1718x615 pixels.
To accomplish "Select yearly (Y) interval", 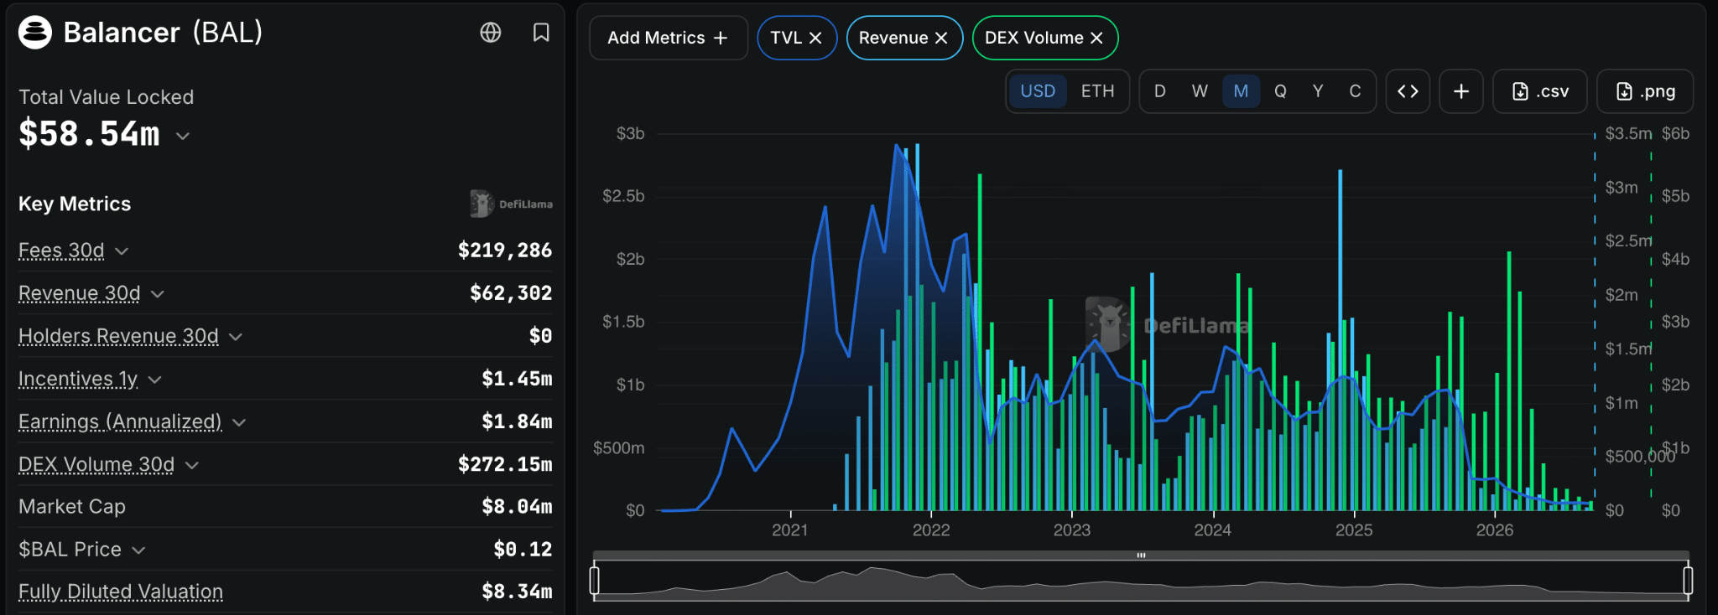I will coord(1318,91).
